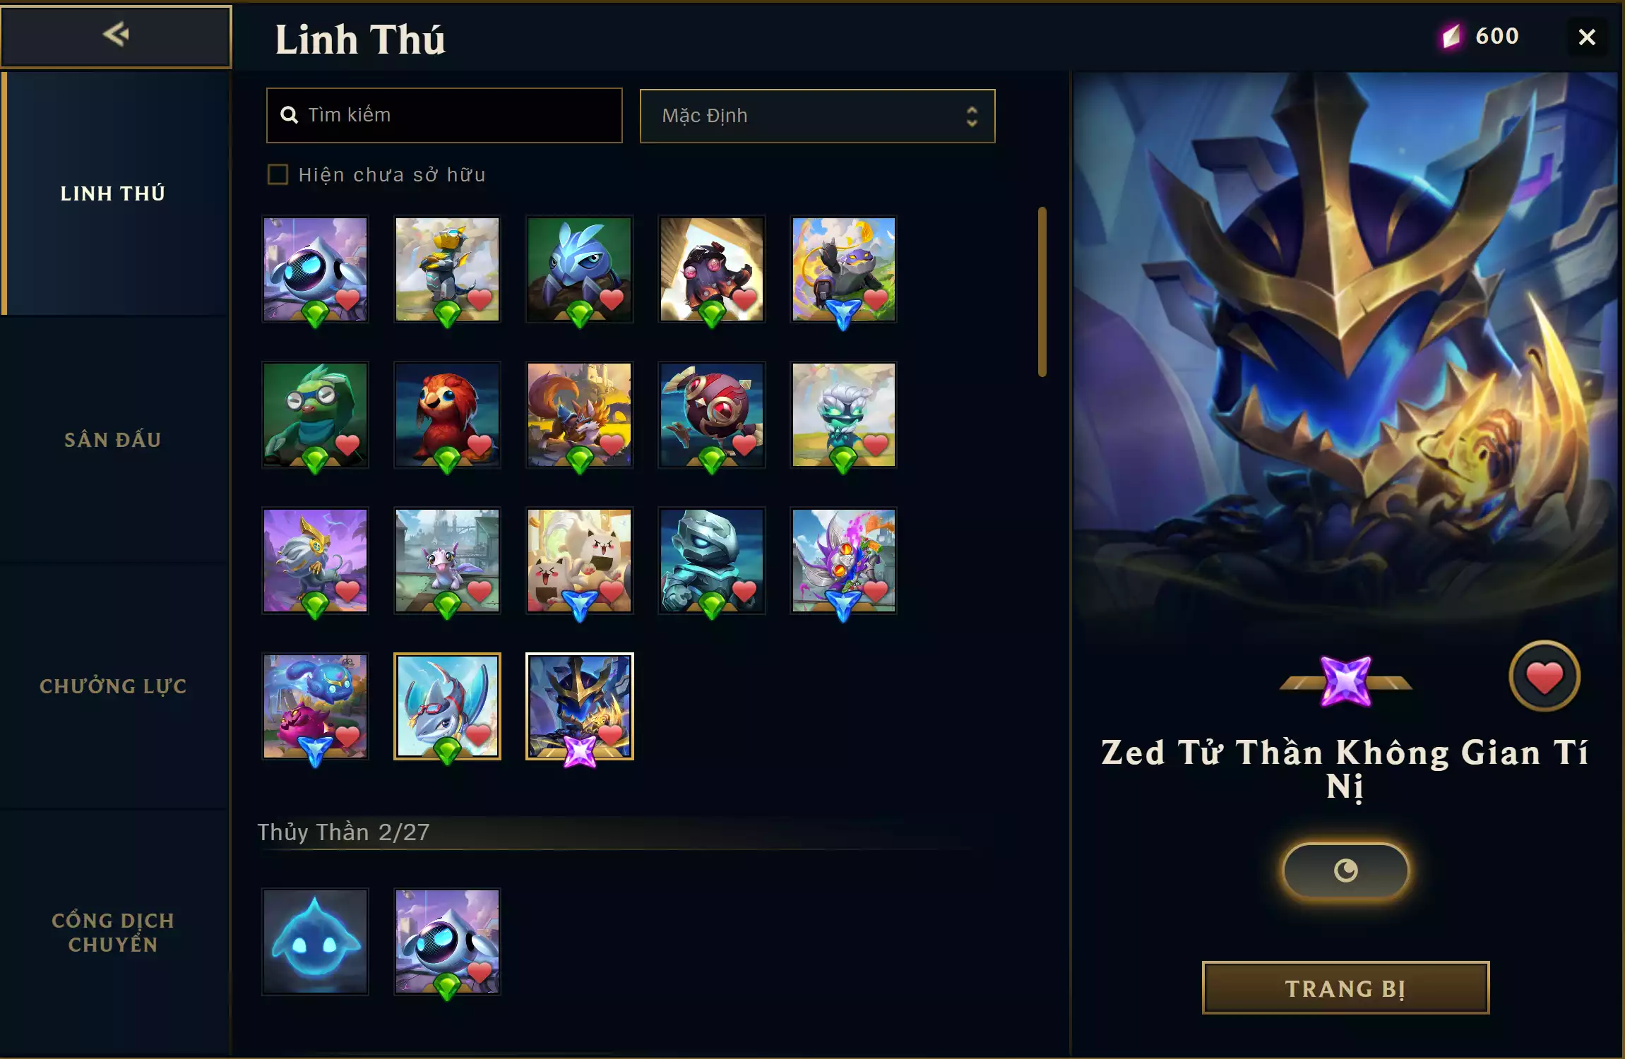Switch to the Sân Đấu tab

113,440
